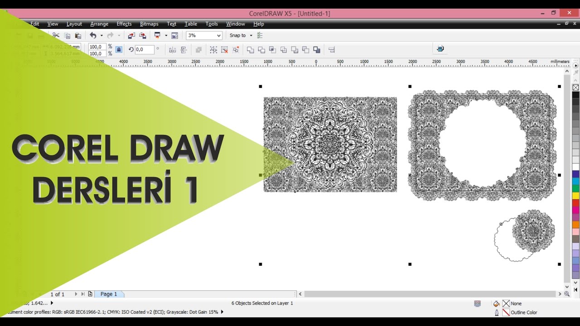Click the Copy icon in toolbar
The image size is (580, 326).
click(68, 35)
